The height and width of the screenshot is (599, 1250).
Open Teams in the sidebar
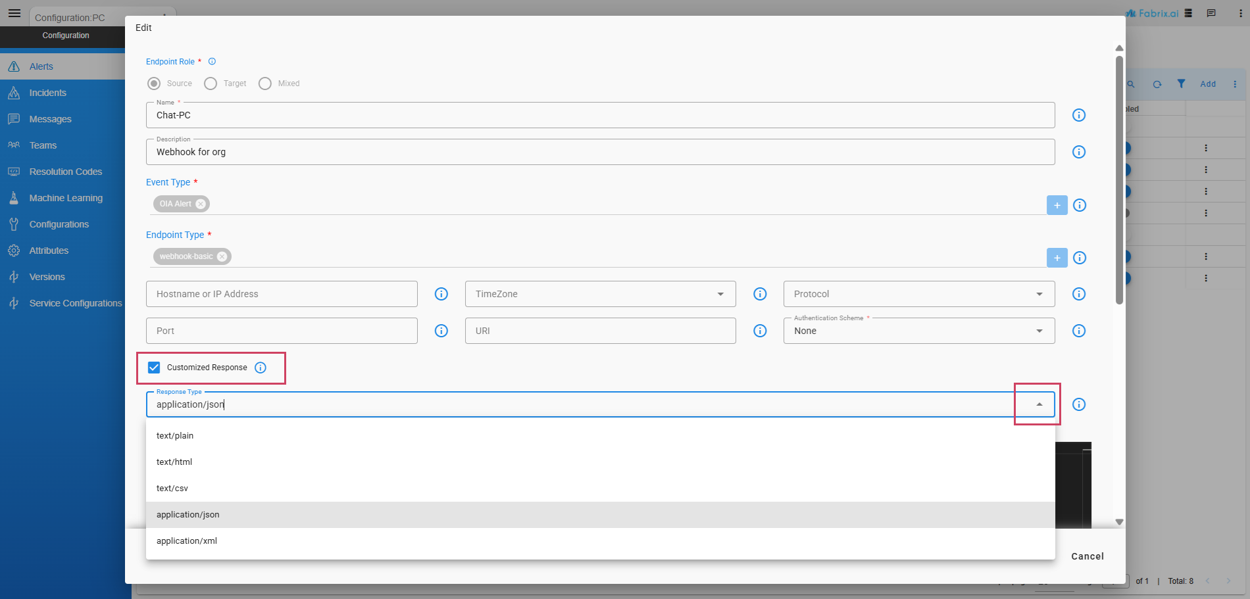63,145
